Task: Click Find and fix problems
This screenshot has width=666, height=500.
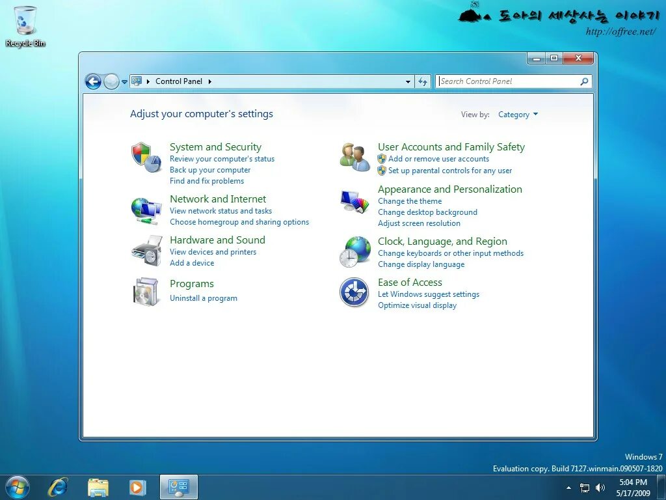Action: coord(207,181)
